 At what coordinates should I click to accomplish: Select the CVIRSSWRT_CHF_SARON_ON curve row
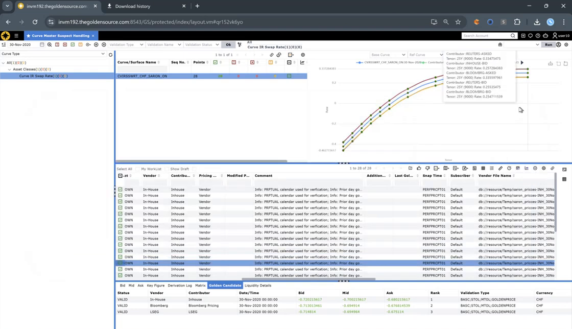pos(211,76)
